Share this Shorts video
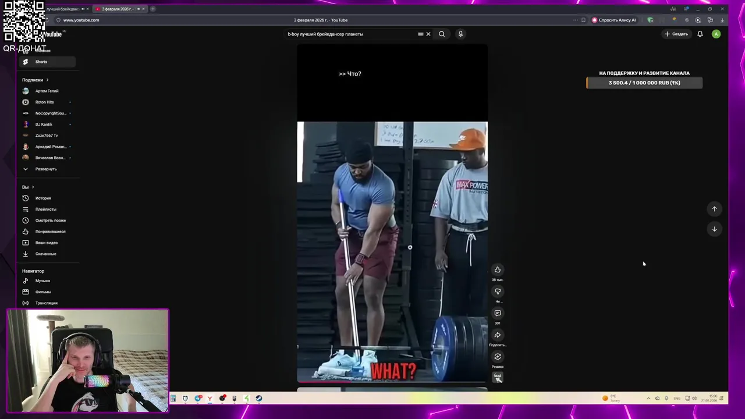Viewport: 745px width, 419px height. (x=498, y=335)
